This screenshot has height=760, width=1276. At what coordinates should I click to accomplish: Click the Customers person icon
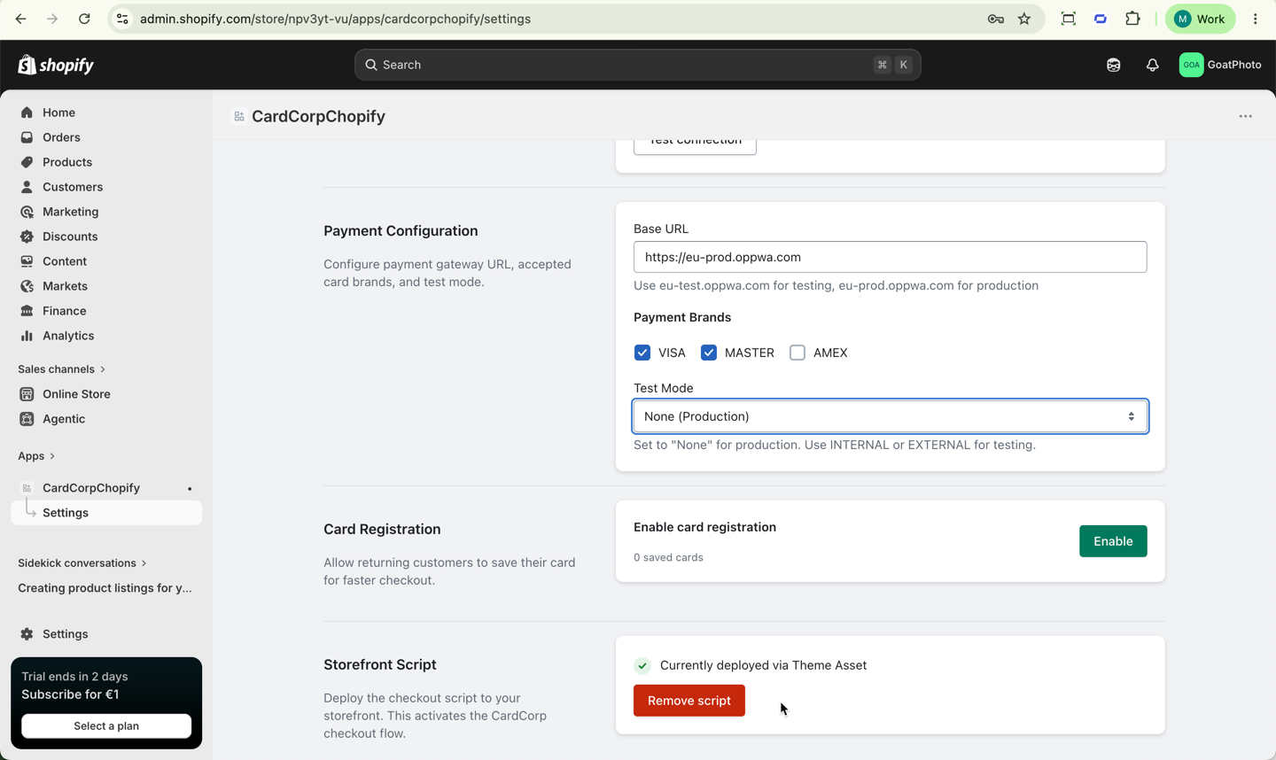[x=27, y=187]
